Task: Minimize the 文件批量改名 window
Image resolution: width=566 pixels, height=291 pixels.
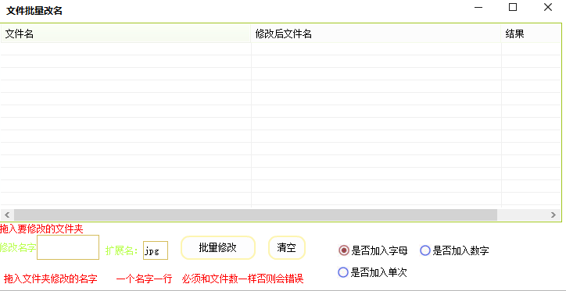Action: (478, 8)
